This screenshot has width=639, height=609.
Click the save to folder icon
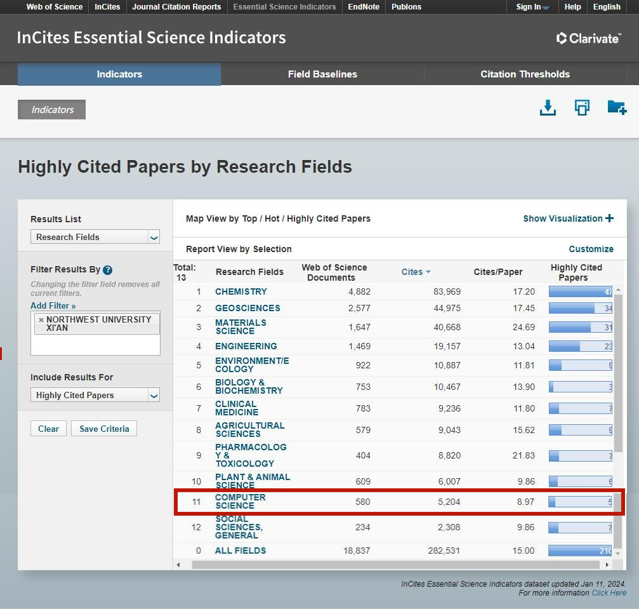click(616, 107)
